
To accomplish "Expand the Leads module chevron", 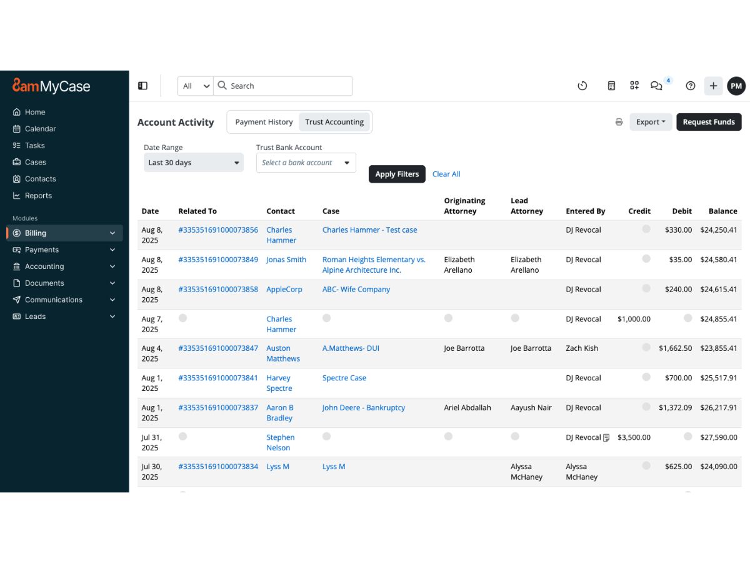I will (x=112, y=317).
